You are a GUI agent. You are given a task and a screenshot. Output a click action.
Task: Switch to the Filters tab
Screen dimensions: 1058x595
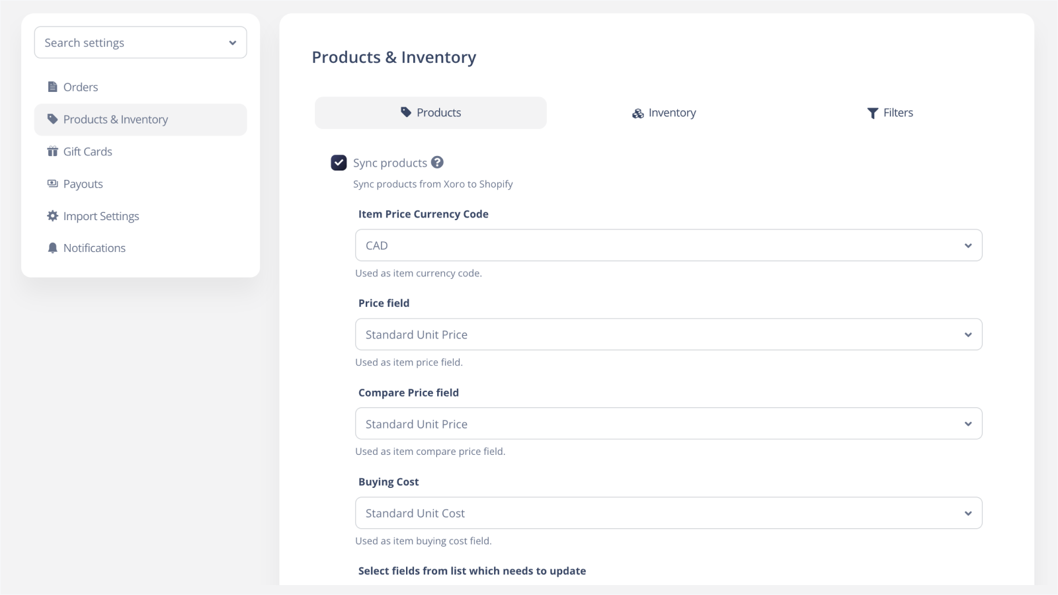point(890,112)
